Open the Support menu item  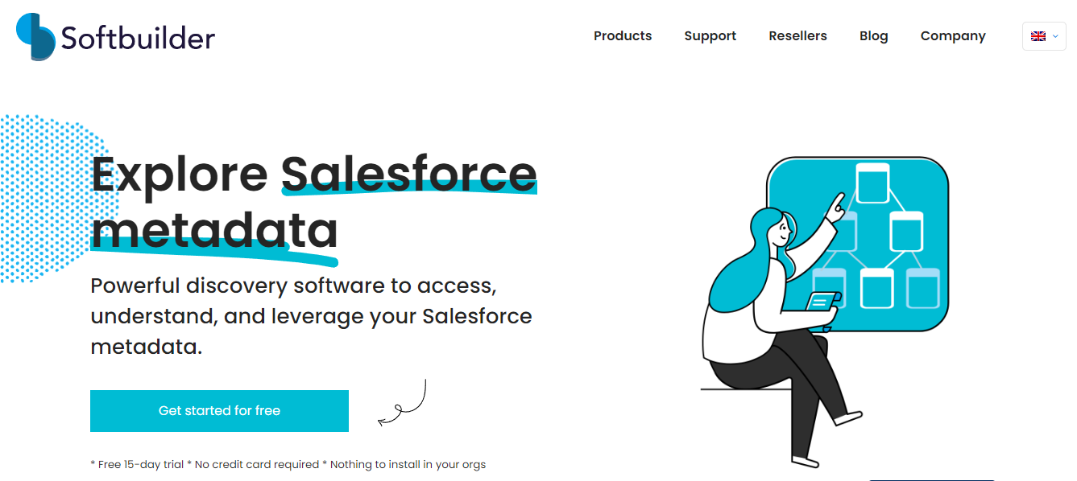[x=710, y=36]
